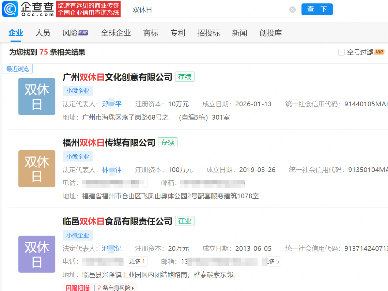Click the blue 双休日 logo thumbnail of the Guangzhou company
Viewport: 388px width, 291px height.
[37, 96]
